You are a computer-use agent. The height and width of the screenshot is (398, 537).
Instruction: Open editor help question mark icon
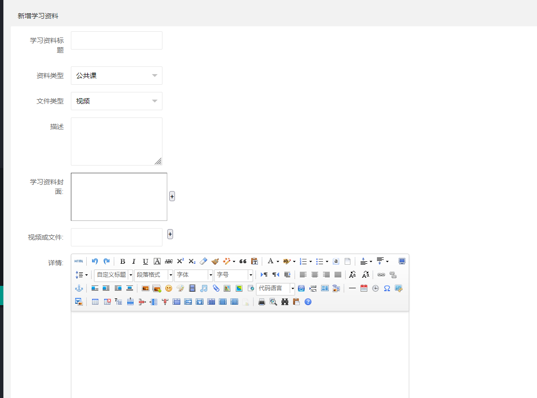[308, 302]
